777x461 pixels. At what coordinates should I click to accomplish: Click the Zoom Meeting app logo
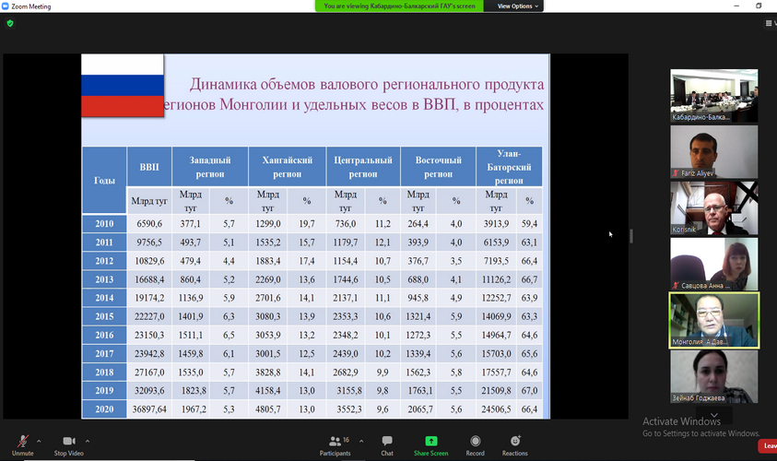click(6, 6)
